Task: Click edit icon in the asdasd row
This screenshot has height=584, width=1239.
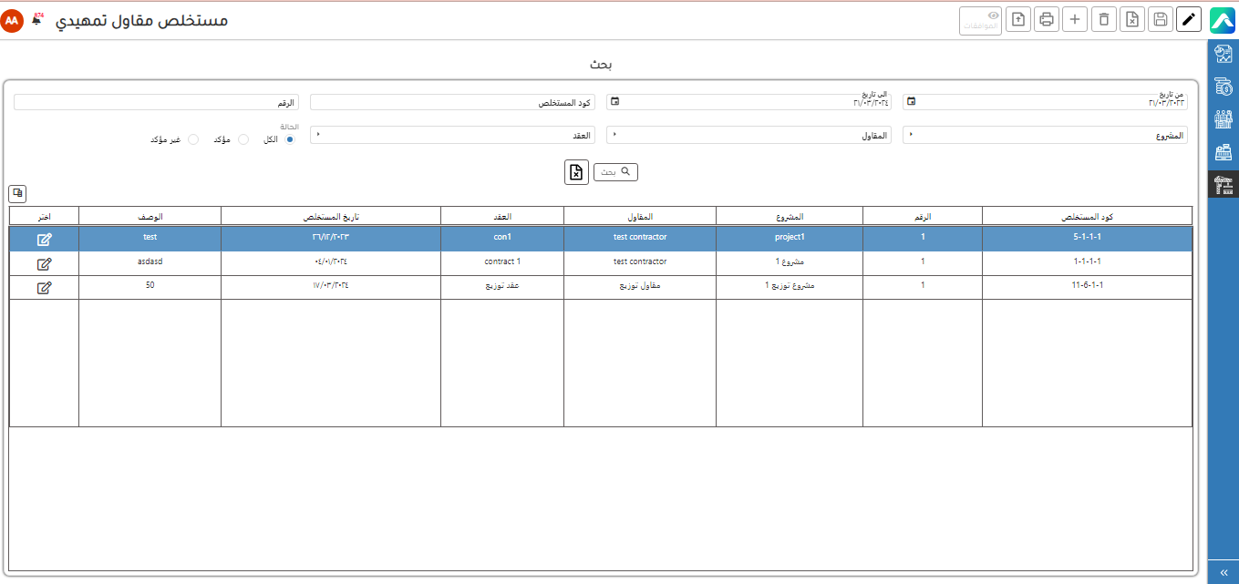Action: pos(44,263)
